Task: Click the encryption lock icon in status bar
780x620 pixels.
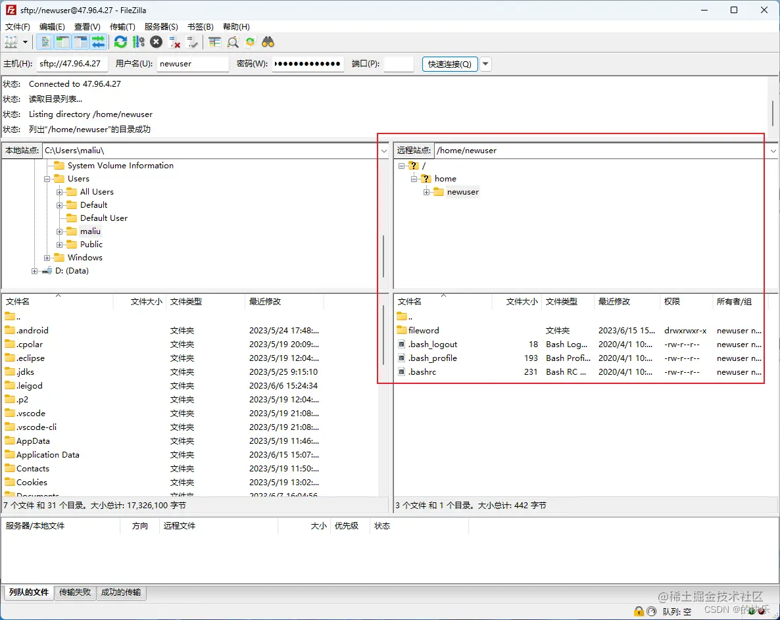Action: click(639, 611)
